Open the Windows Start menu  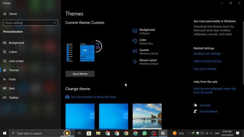pos(5,133)
